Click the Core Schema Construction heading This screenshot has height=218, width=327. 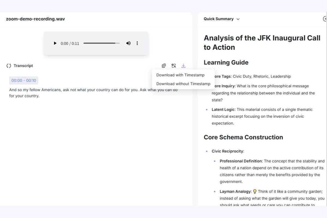click(x=243, y=137)
